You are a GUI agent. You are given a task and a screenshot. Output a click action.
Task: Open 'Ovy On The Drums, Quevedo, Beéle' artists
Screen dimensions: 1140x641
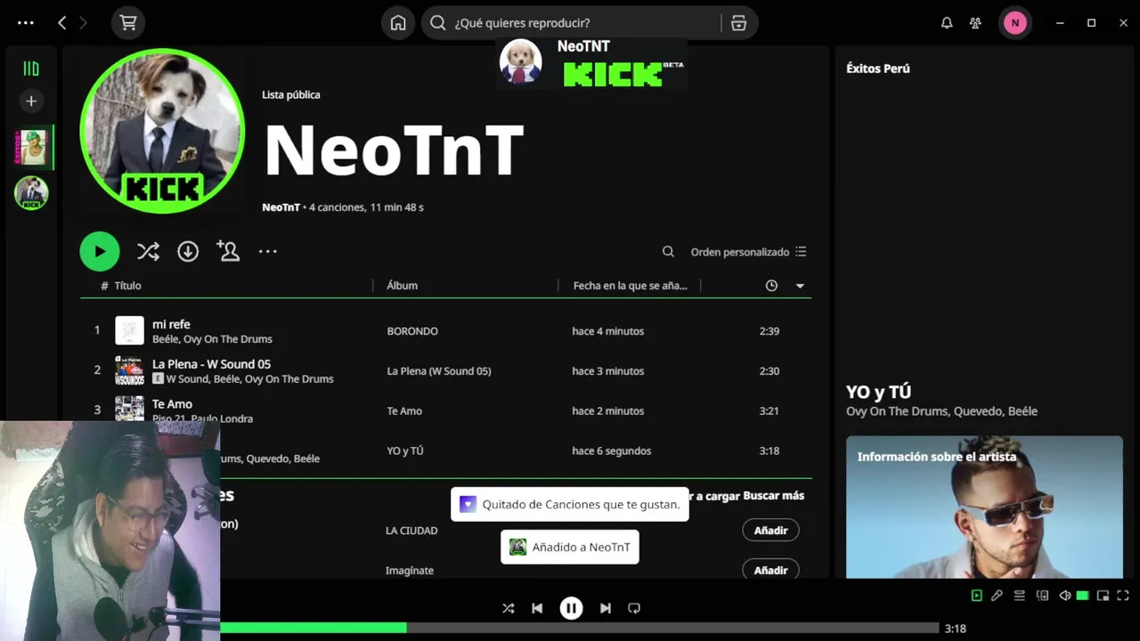(x=941, y=411)
